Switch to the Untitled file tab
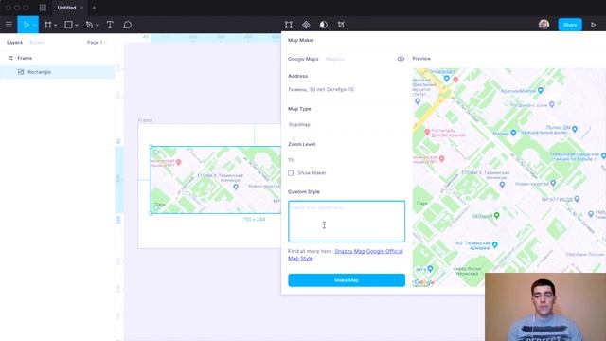The width and height of the screenshot is (606, 341). (x=66, y=8)
